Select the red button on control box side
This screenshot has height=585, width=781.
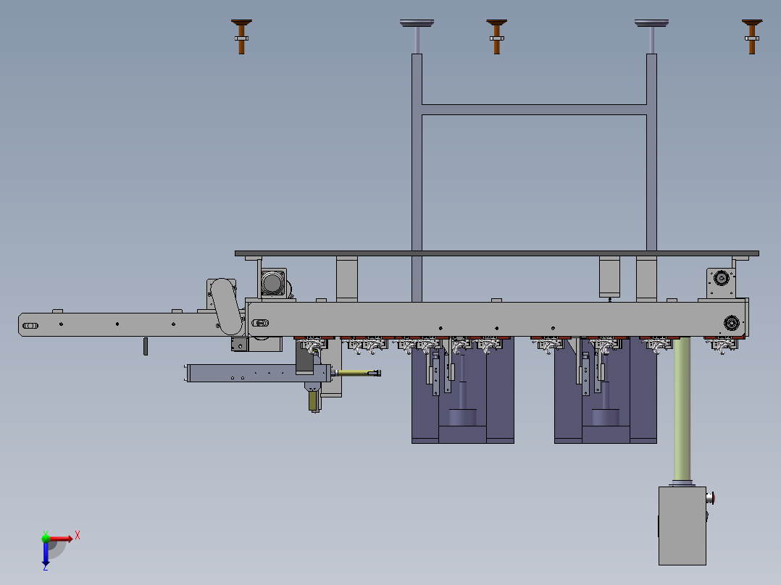(713, 497)
